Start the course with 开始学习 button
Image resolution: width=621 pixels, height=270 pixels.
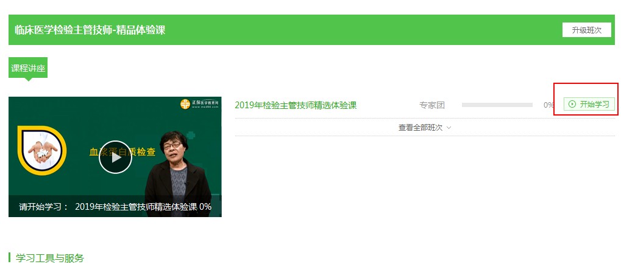point(589,105)
